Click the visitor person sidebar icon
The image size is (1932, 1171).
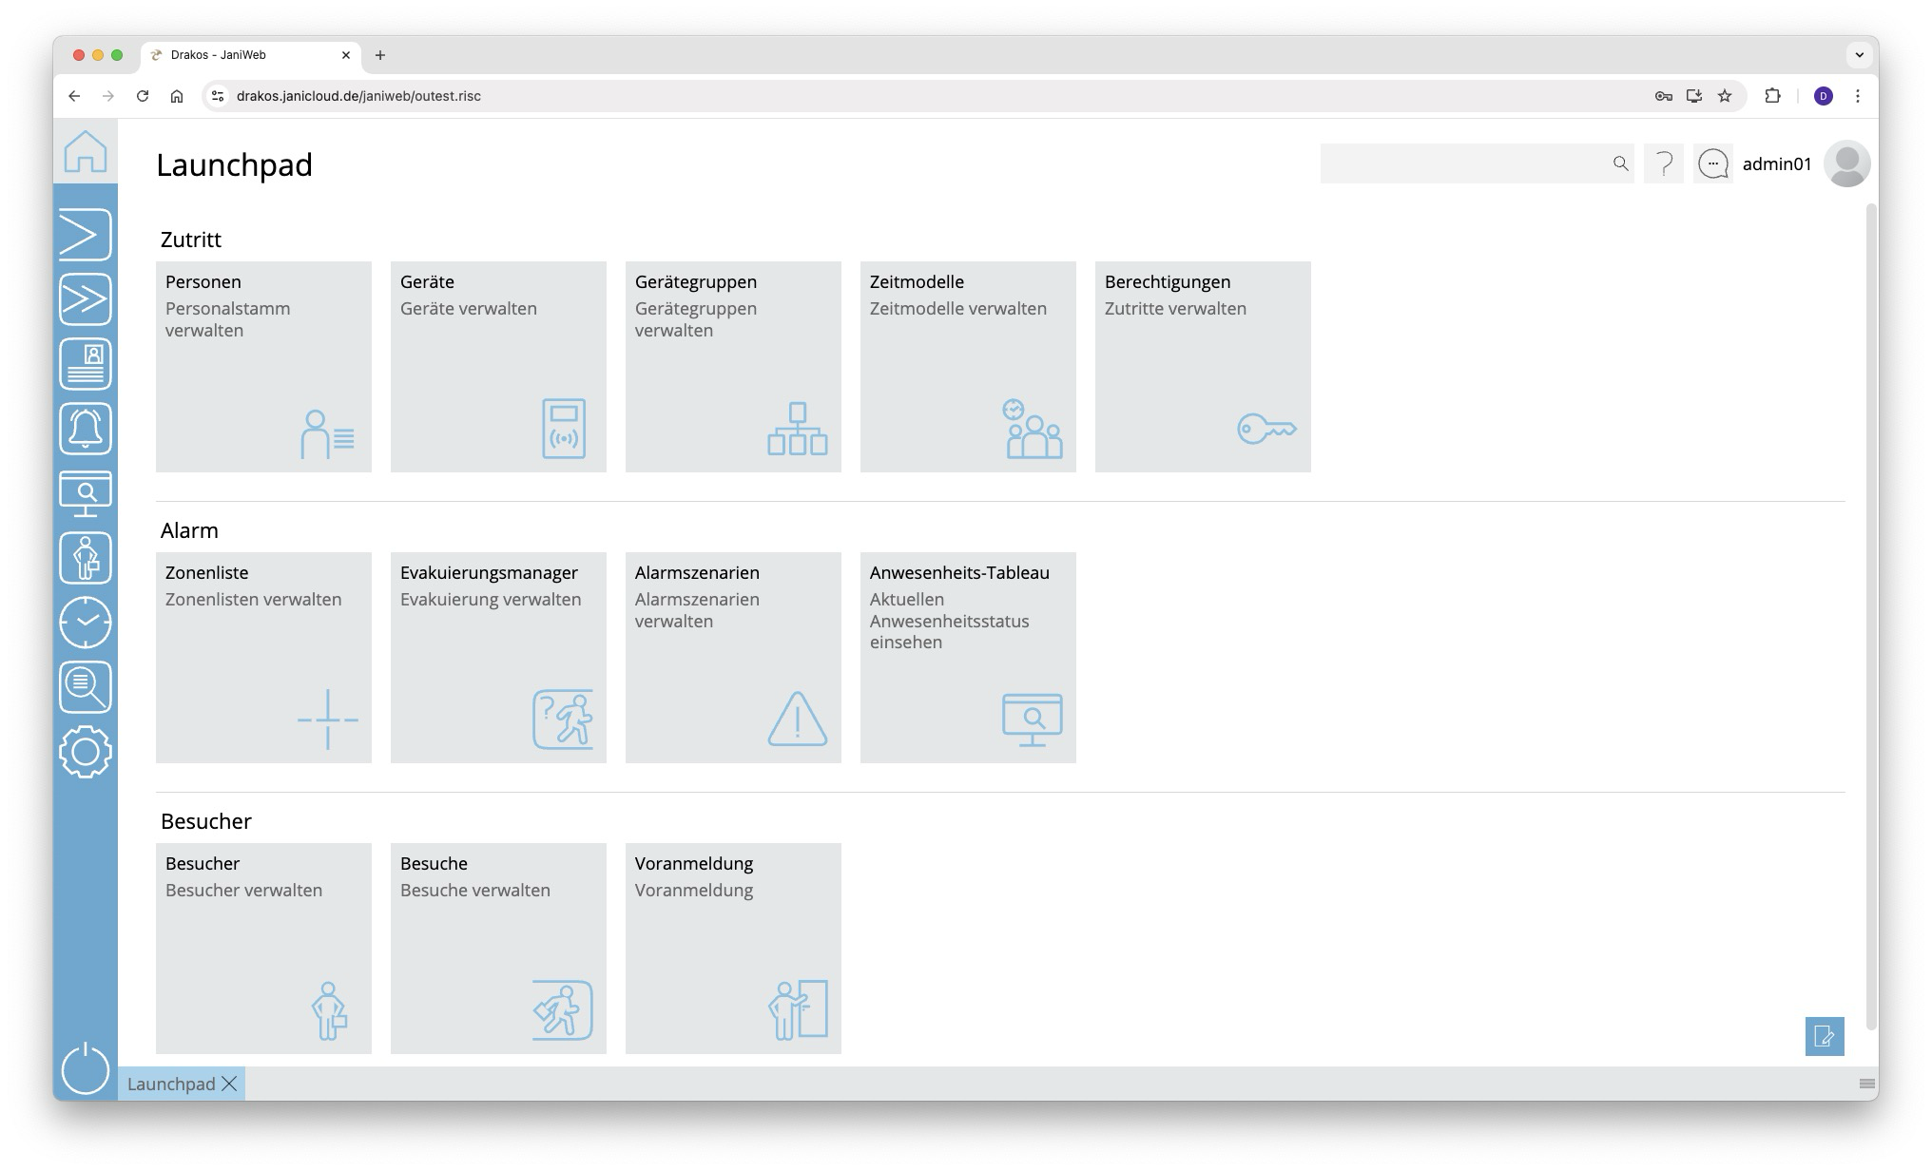point(86,558)
